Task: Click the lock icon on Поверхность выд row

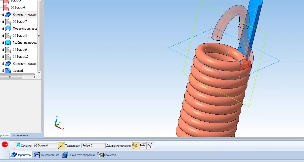Action: point(3,29)
